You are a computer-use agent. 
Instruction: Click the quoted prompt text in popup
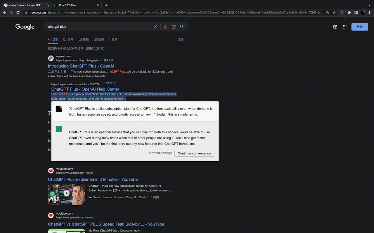[x=141, y=112]
